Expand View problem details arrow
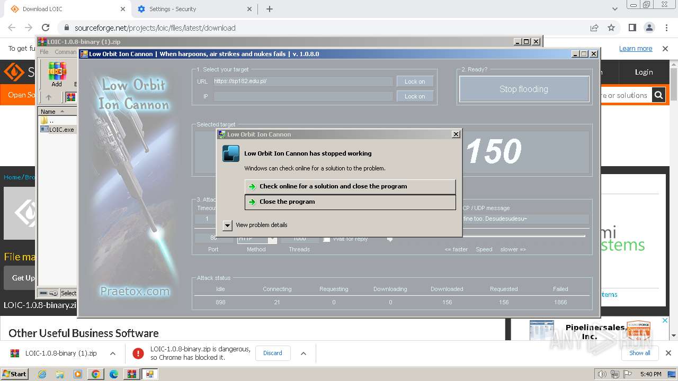This screenshot has height=381, width=678. 227,225
